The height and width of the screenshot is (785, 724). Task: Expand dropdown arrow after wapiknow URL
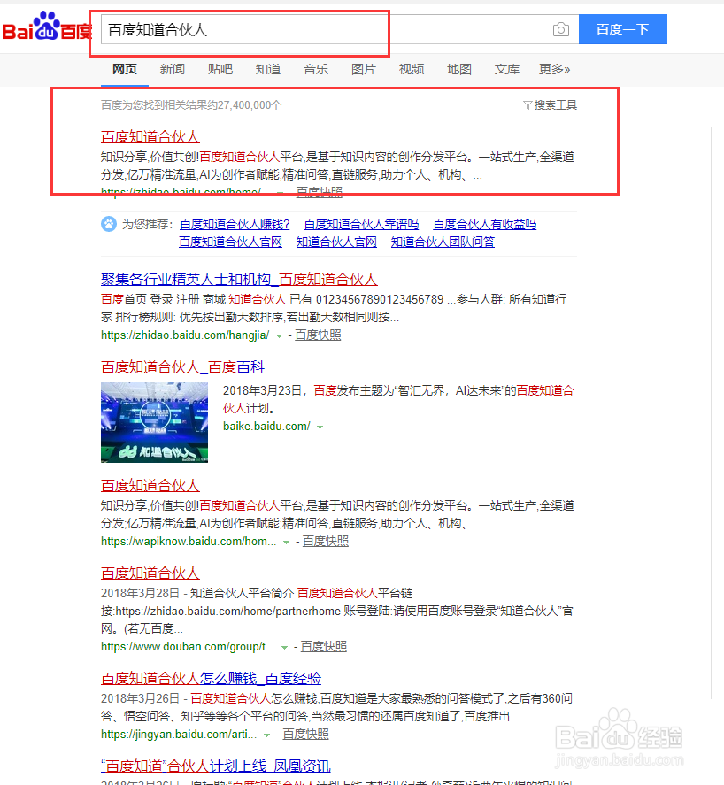[x=287, y=543]
